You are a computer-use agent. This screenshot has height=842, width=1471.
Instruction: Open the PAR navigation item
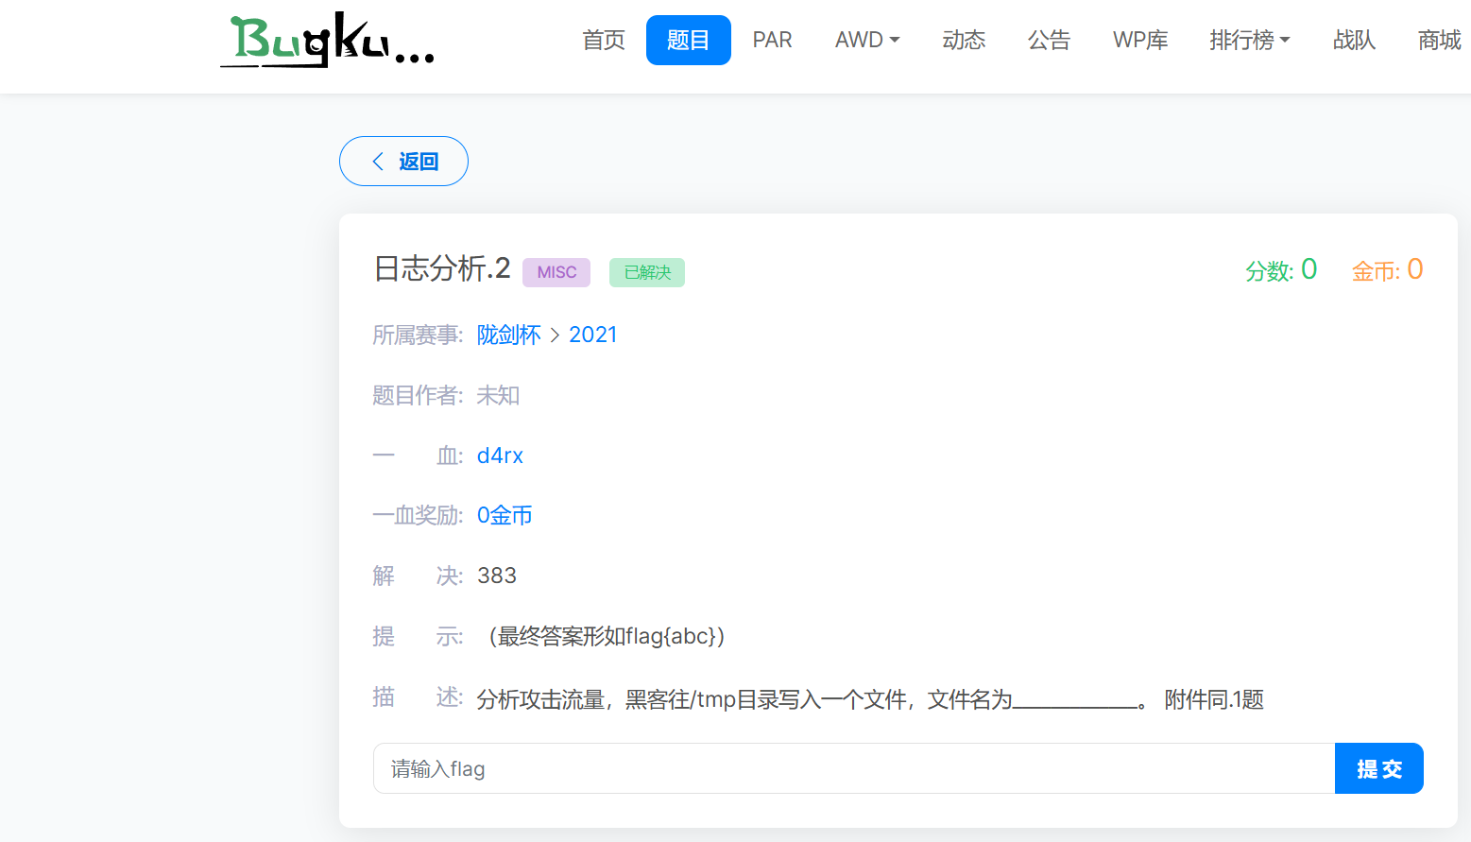(772, 40)
